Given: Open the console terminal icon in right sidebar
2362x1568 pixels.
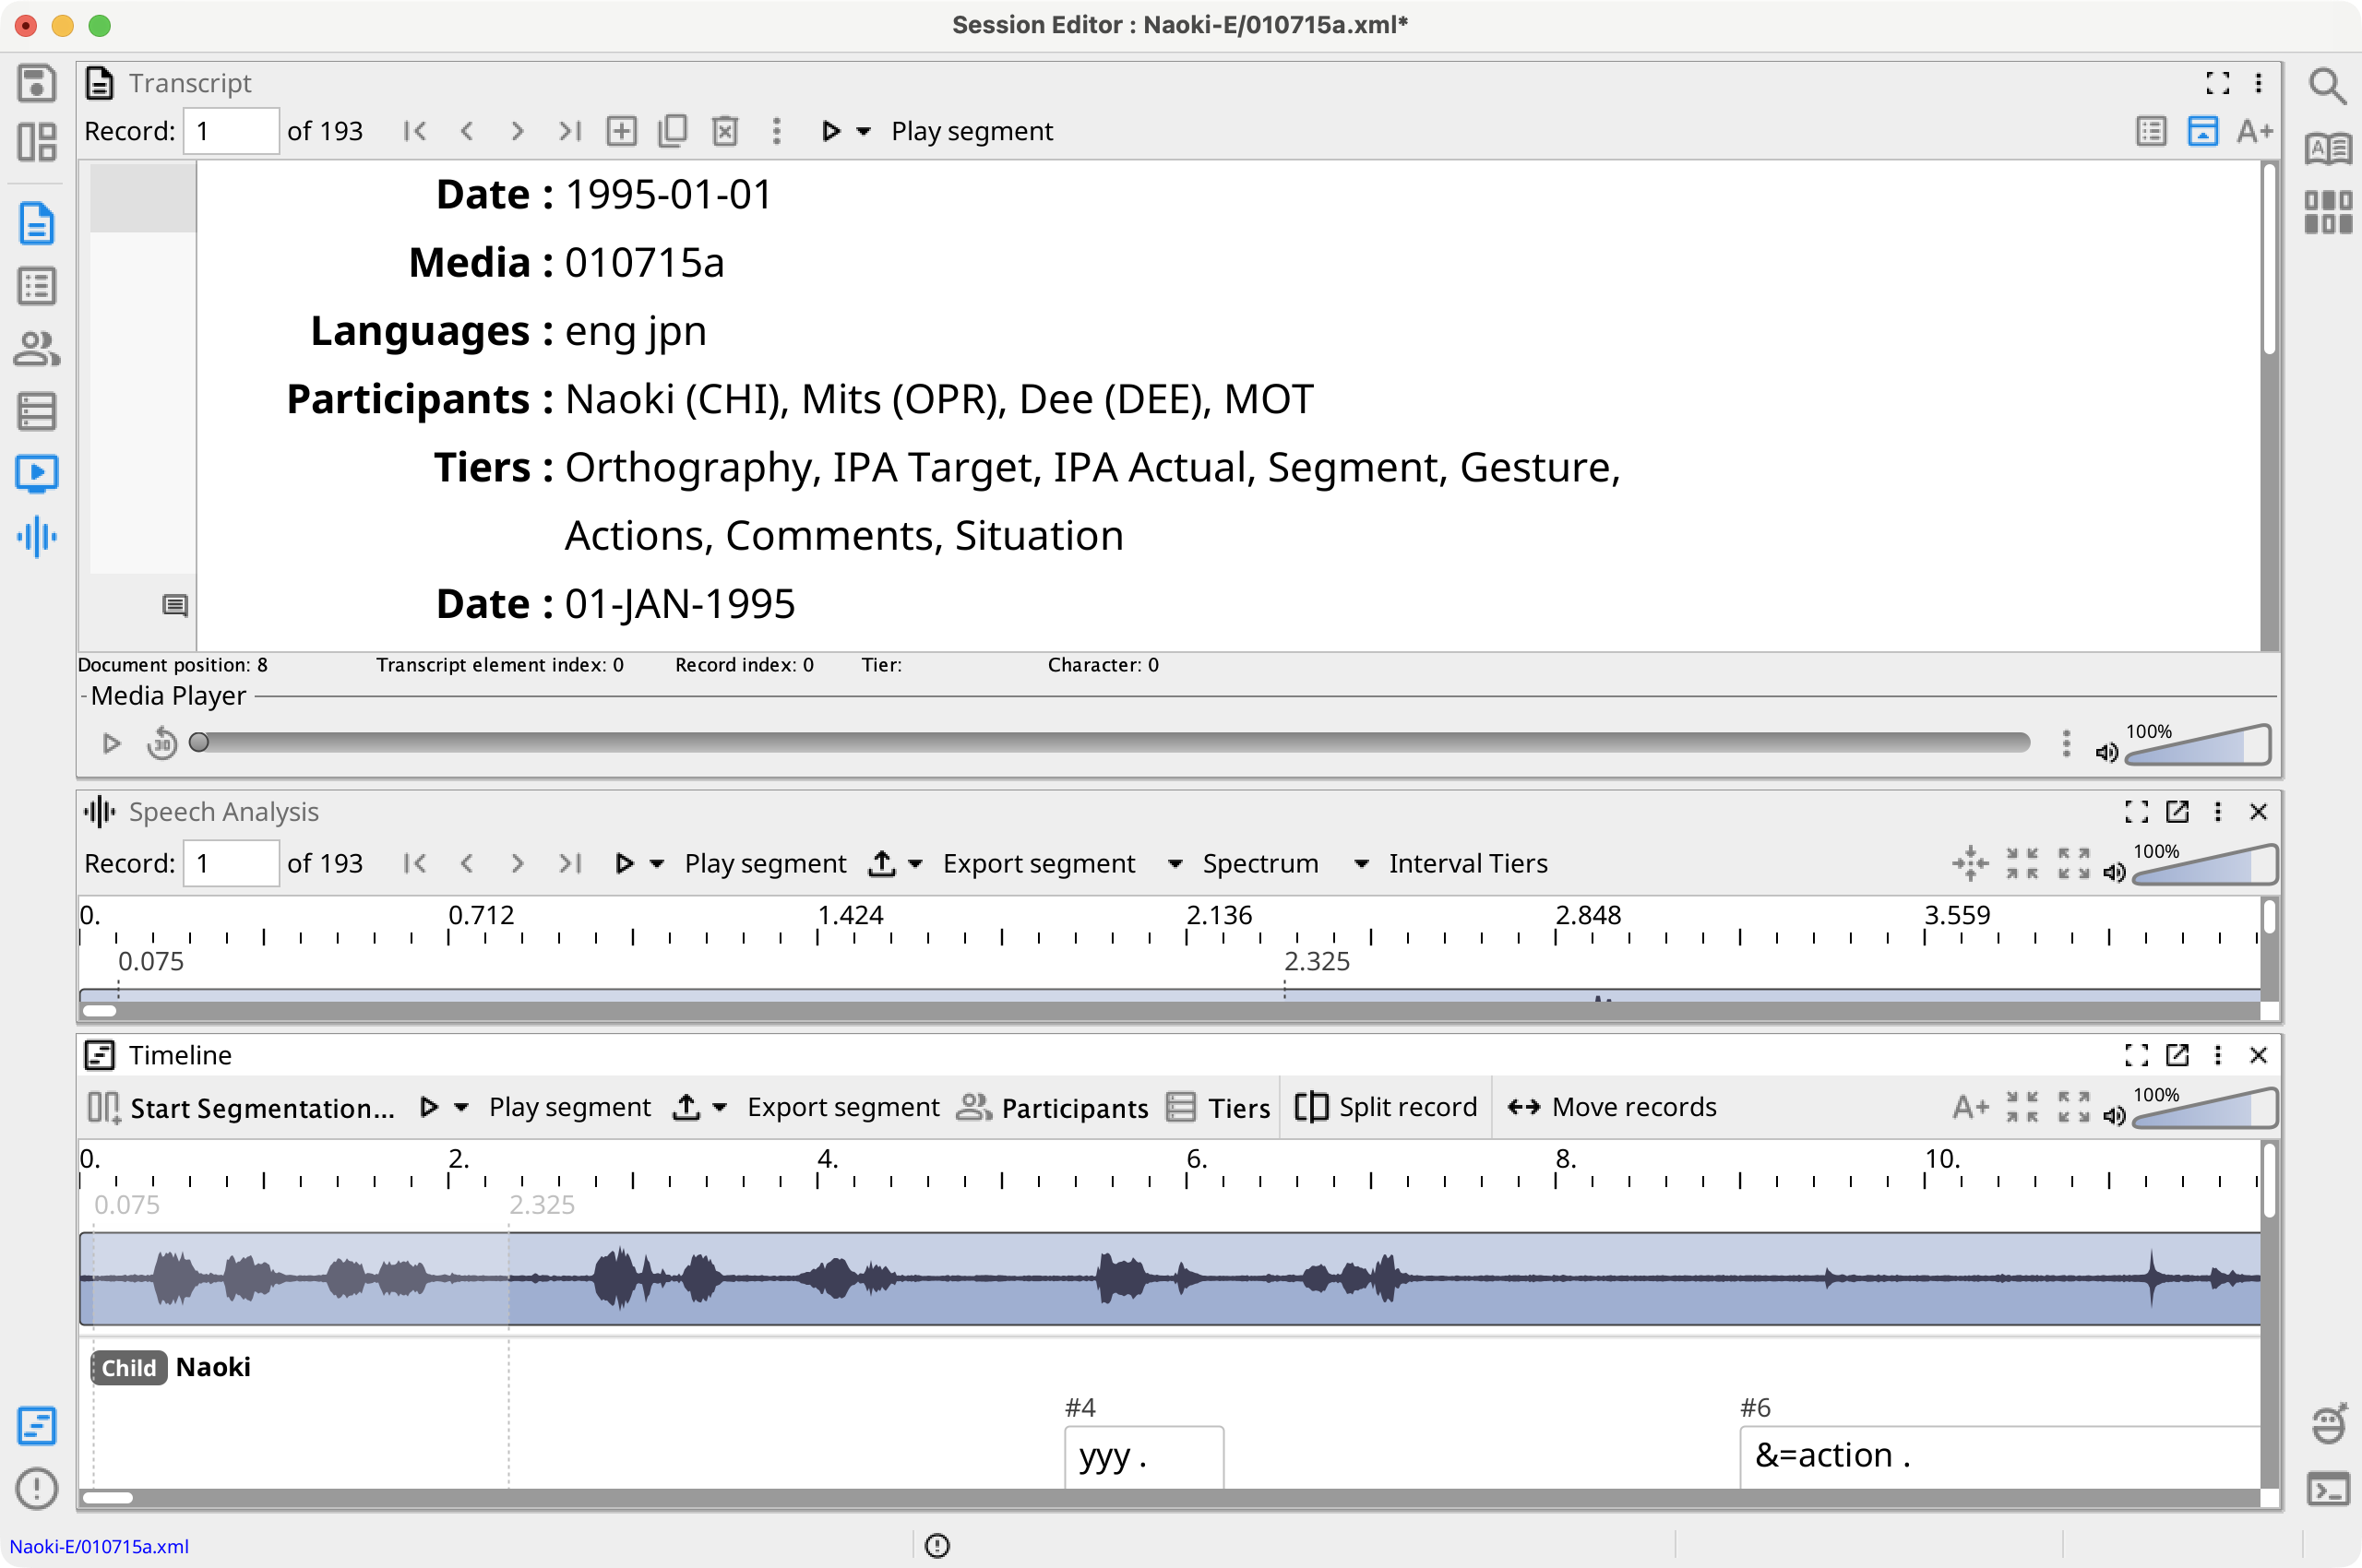Looking at the screenshot, I should tap(2327, 1490).
